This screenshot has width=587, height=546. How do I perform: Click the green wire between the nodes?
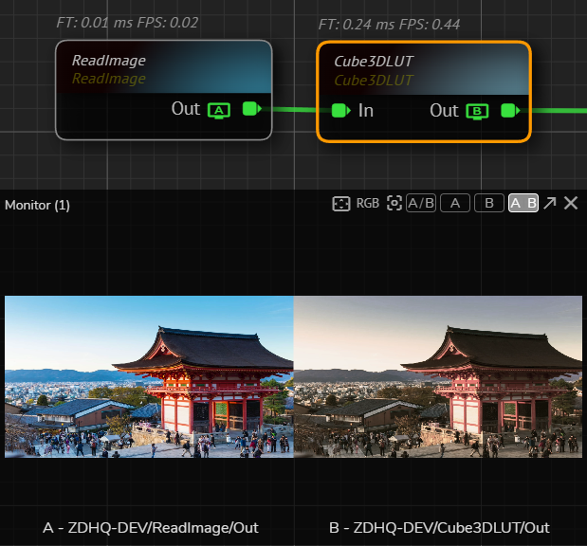coord(294,110)
